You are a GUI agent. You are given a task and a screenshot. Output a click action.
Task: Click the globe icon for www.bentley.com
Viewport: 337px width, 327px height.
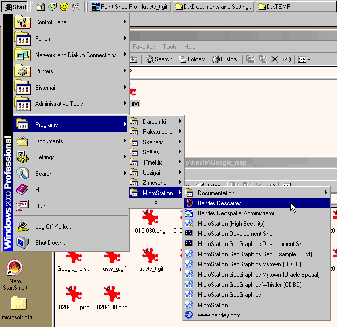[189, 315]
